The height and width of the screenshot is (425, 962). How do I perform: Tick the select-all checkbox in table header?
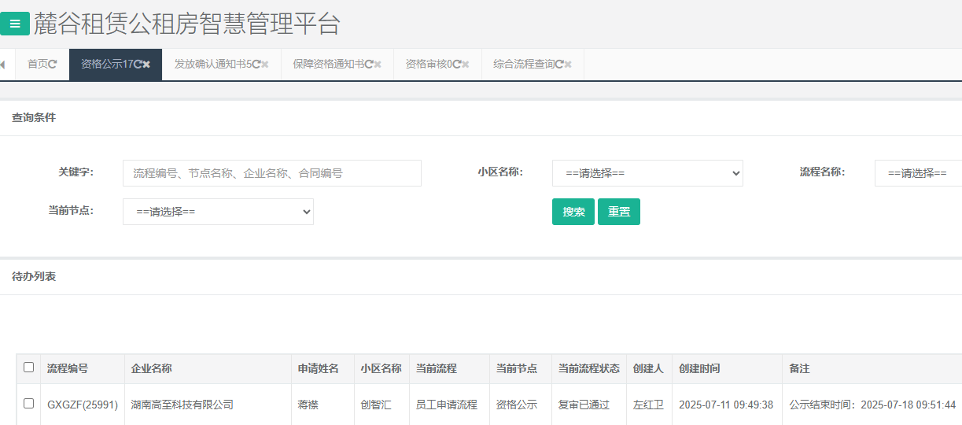coord(29,368)
